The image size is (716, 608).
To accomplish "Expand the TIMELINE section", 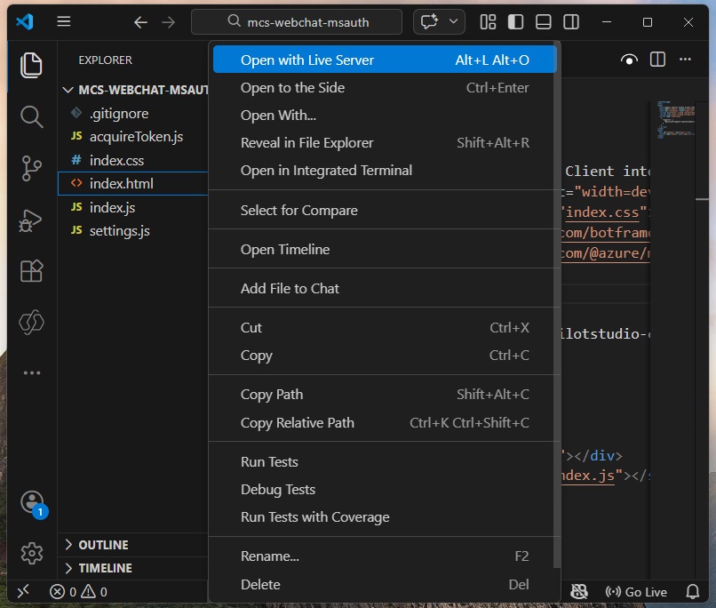I will pos(105,568).
